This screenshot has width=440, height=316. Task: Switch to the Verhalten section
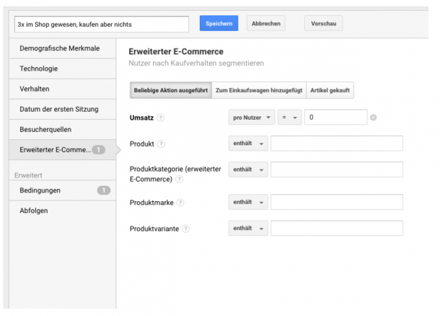coord(62,89)
